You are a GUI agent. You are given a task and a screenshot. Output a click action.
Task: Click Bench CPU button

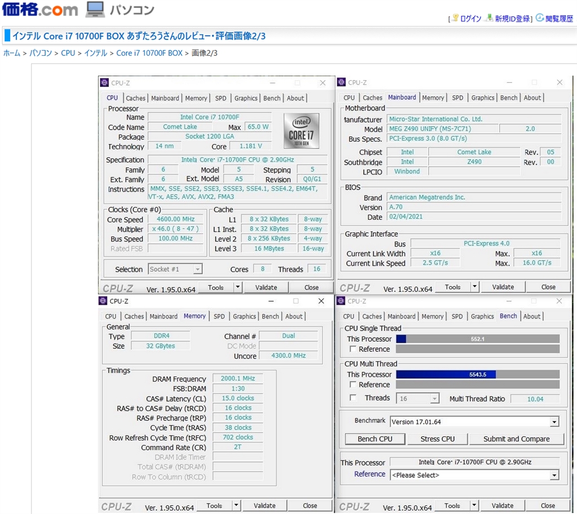coord(375,439)
